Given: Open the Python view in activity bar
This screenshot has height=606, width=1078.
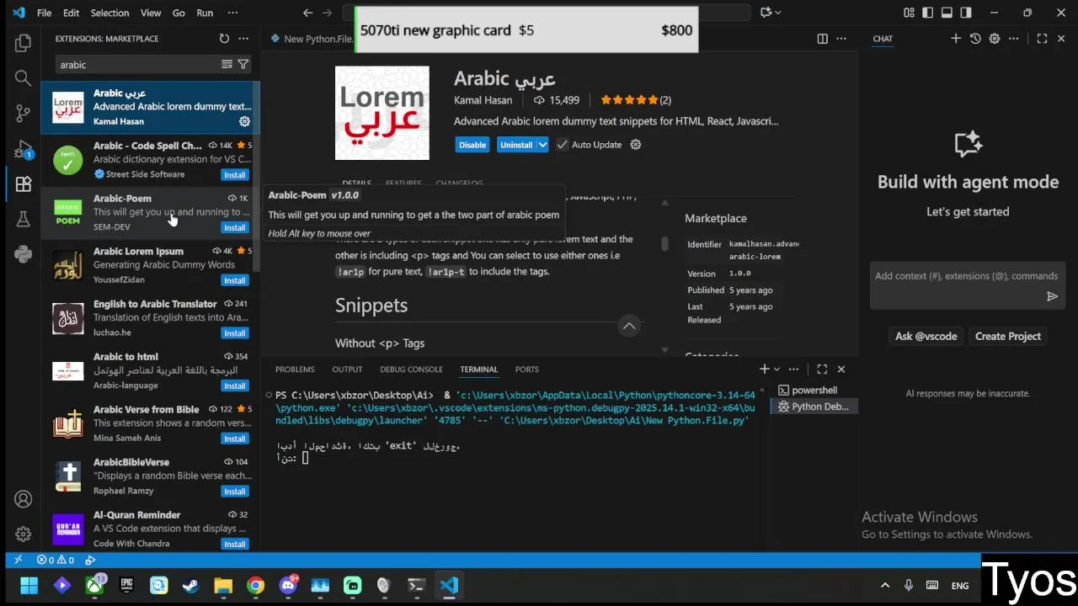Looking at the screenshot, I should 23,254.
